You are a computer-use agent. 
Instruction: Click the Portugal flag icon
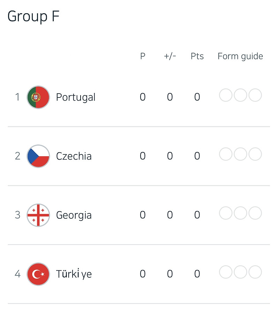click(x=38, y=97)
